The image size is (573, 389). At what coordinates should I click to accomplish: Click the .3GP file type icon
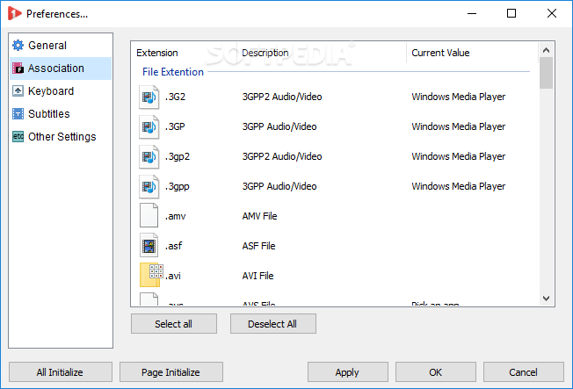coord(149,127)
